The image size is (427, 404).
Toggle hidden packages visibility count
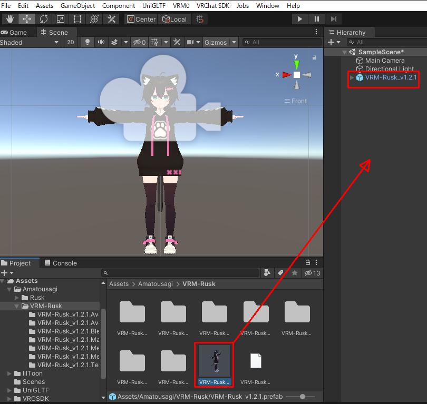(x=313, y=273)
